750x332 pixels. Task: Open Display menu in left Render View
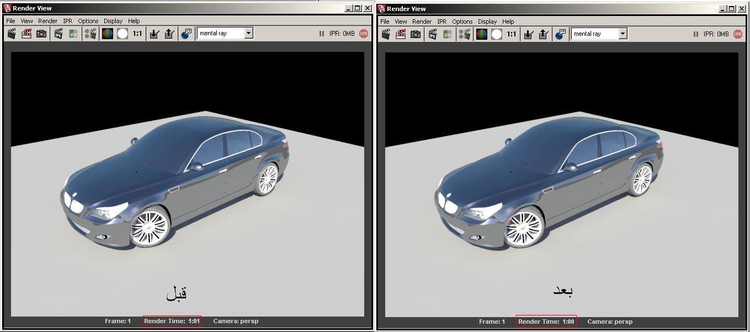pyautogui.click(x=113, y=21)
